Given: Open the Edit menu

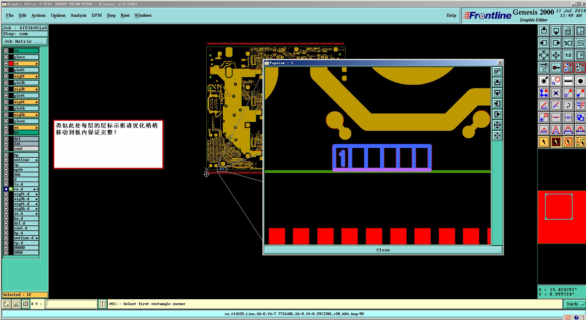Looking at the screenshot, I should (x=23, y=15).
